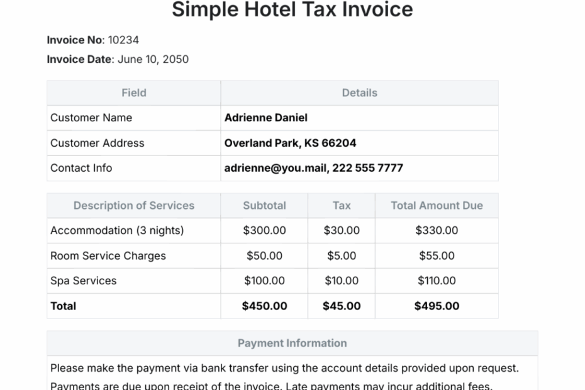Select the Customer Name row label
Image resolution: width=585 pixels, height=390 pixels.
click(91, 118)
